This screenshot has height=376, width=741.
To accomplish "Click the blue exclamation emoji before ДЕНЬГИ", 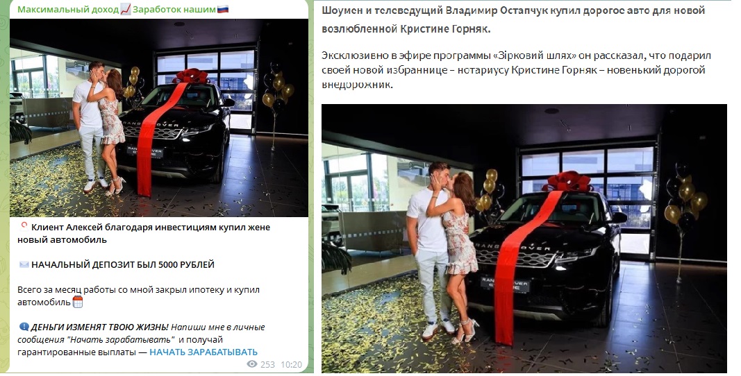I will 24,327.
